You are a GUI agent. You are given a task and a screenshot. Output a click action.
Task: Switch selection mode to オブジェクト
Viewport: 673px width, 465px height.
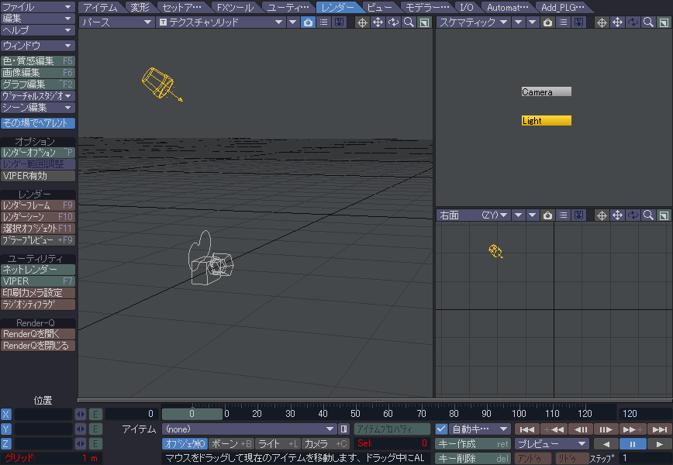point(185,443)
